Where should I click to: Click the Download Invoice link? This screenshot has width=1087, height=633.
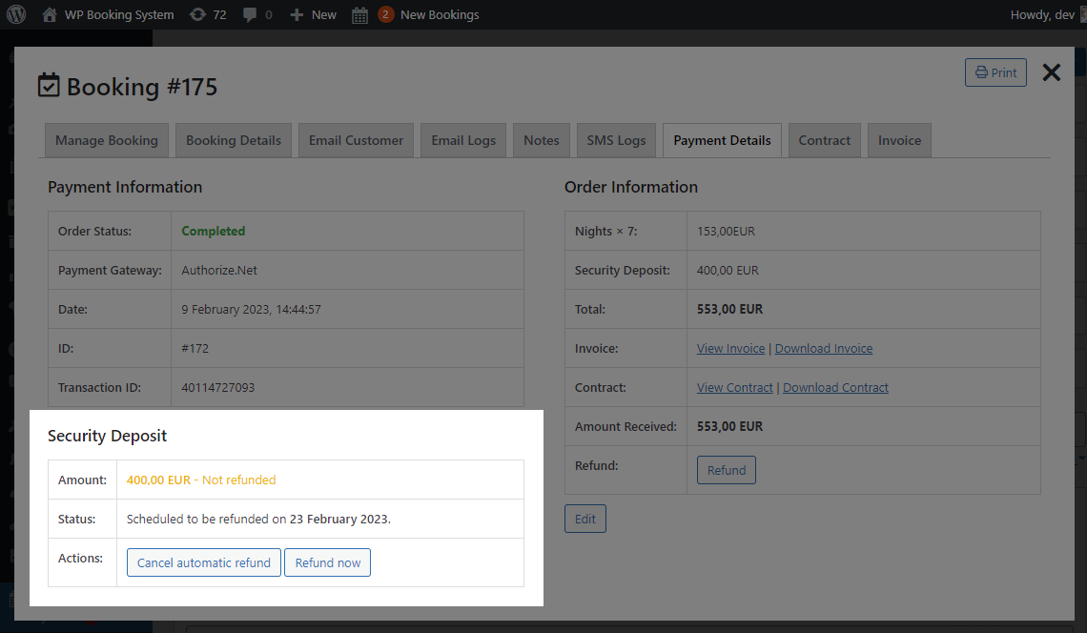click(x=824, y=349)
